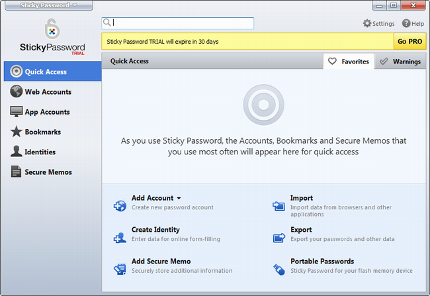Switch to the Warnings tab
The height and width of the screenshot is (296, 430).
[x=400, y=61]
